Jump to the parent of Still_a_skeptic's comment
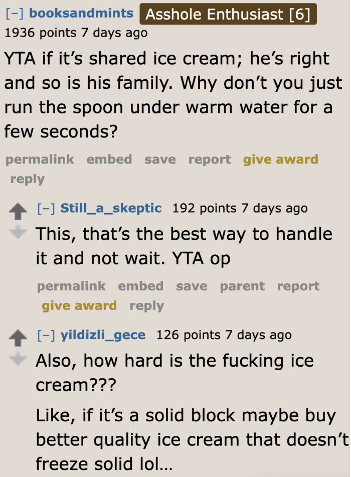351x477 pixels. (x=242, y=286)
